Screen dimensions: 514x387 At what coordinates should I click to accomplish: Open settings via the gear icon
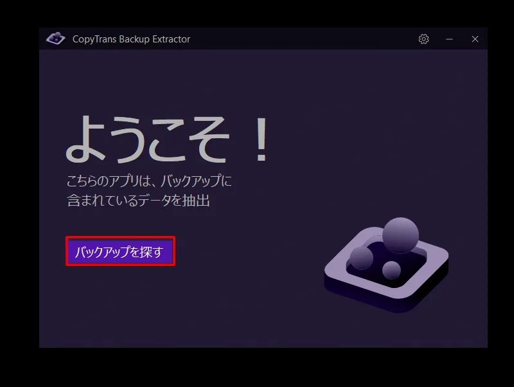(x=423, y=39)
